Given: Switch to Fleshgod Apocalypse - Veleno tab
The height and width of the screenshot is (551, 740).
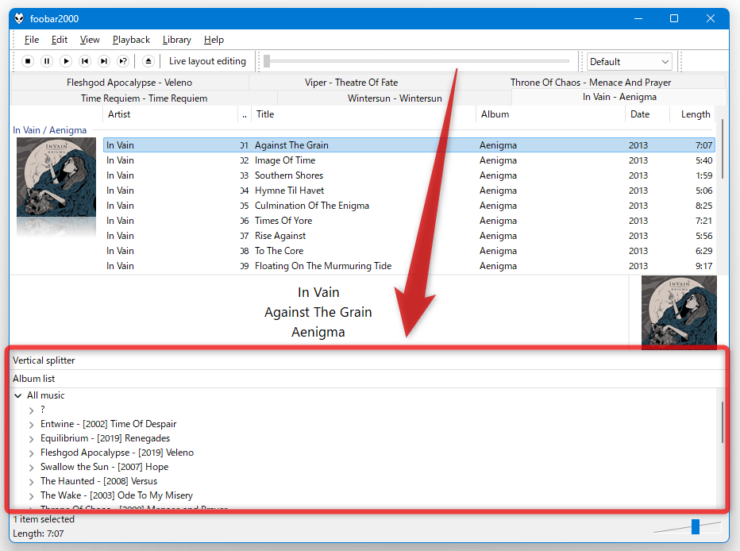Looking at the screenshot, I should 129,83.
